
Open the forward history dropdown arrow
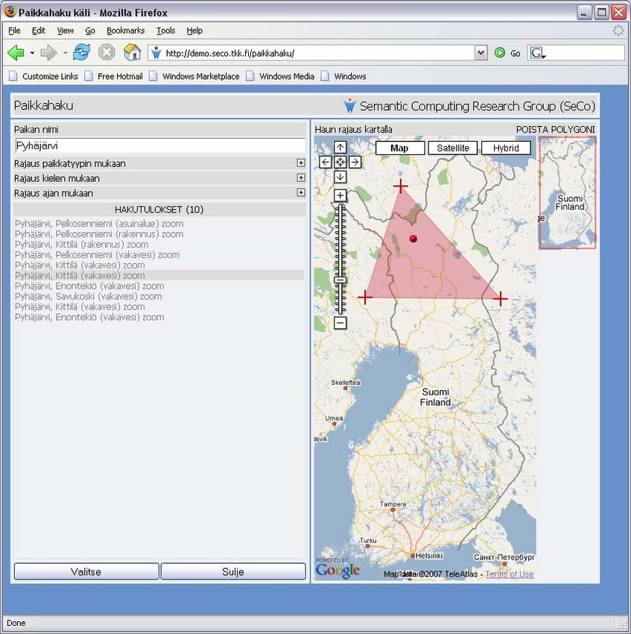click(x=65, y=53)
